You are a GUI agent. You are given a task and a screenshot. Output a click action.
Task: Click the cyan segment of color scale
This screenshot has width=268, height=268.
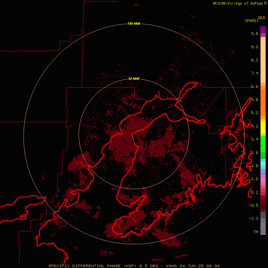click(263, 164)
